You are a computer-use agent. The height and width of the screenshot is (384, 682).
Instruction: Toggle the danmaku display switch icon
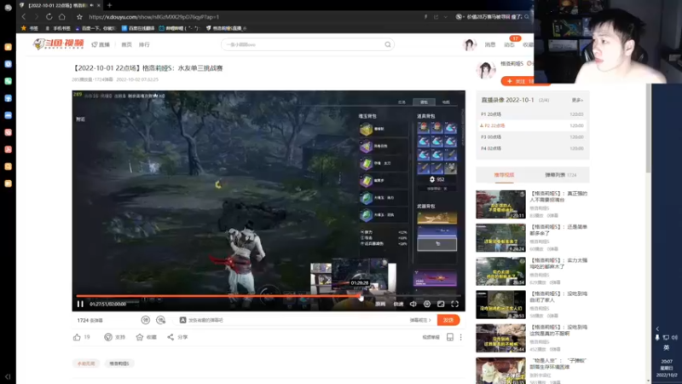tap(146, 320)
